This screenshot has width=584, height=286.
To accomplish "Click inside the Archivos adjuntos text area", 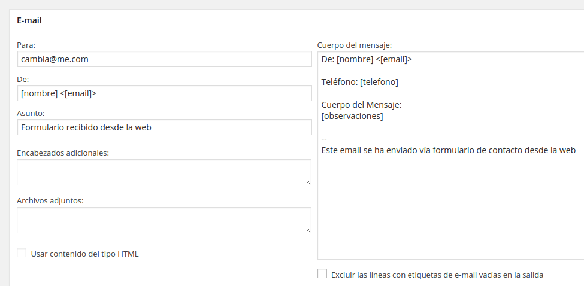I will click(164, 220).
